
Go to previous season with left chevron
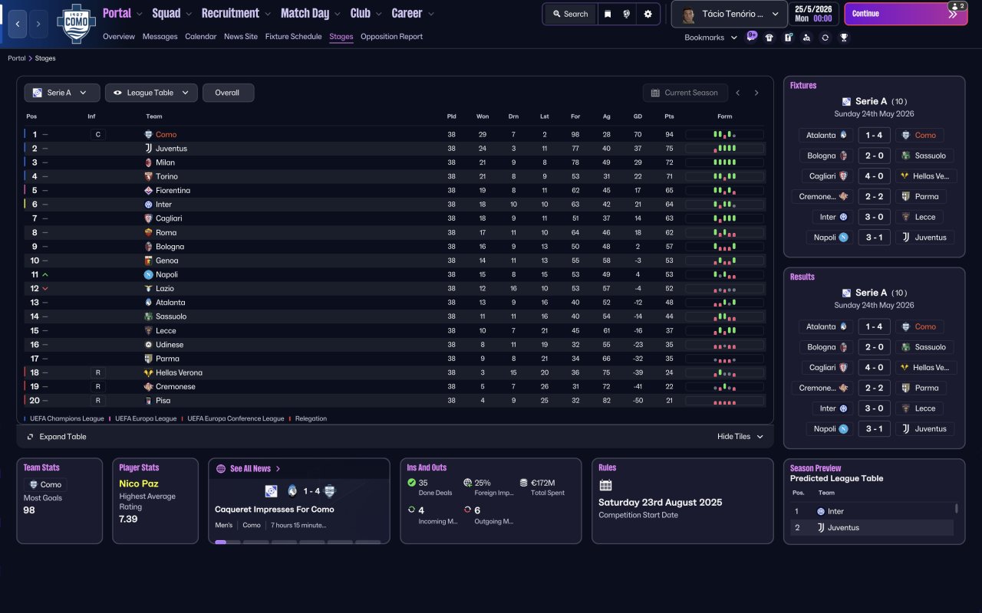[738, 93]
